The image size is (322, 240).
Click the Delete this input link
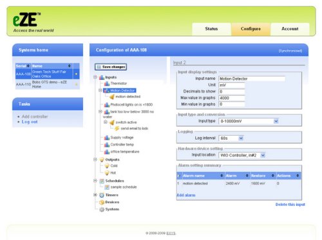point(290,205)
